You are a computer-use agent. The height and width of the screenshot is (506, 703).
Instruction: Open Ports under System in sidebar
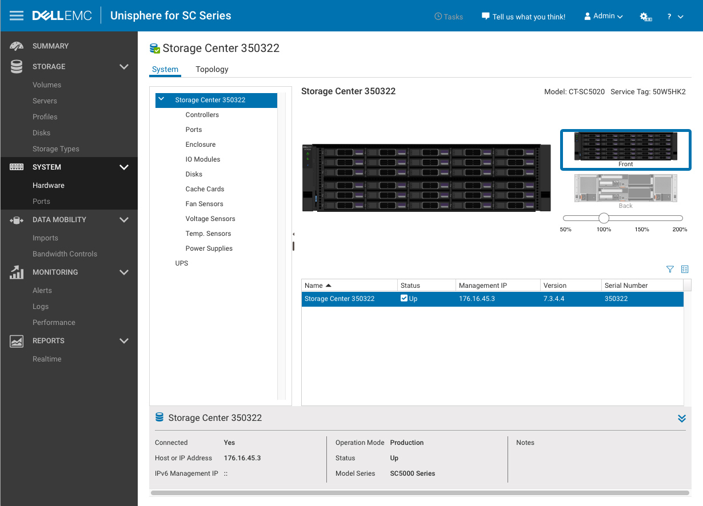(41, 202)
